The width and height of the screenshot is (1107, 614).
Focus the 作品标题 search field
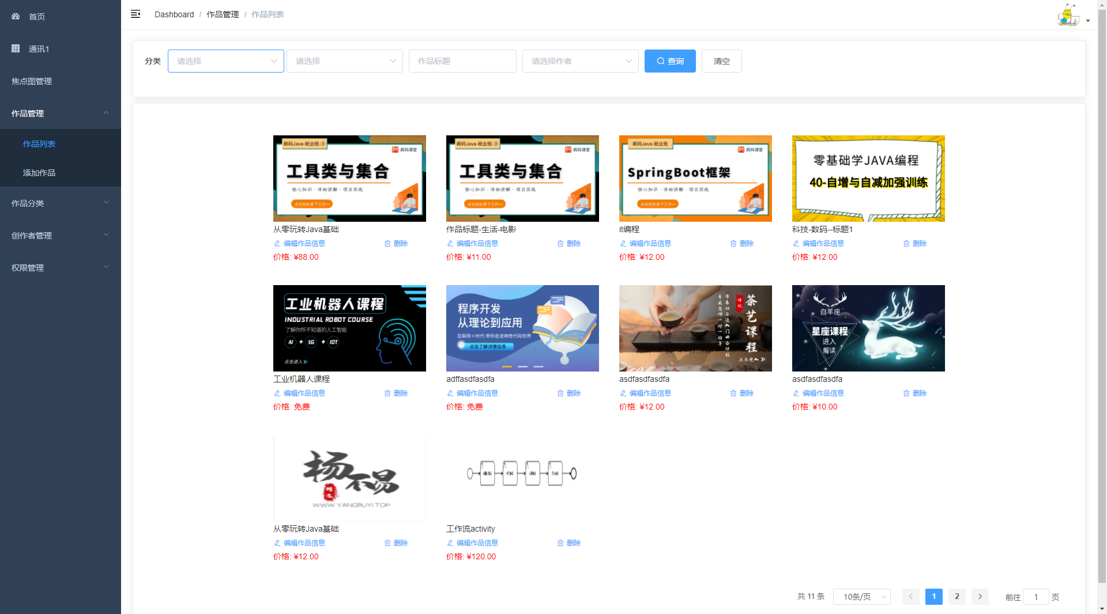[462, 61]
